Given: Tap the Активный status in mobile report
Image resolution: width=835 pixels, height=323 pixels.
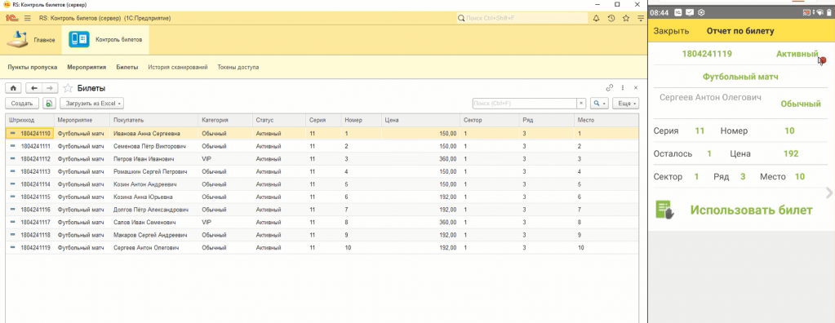Looking at the screenshot, I should pos(797,54).
